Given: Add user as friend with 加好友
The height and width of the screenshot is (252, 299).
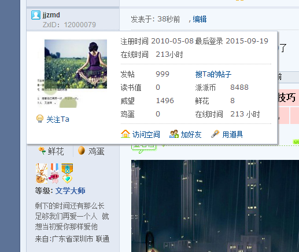Looking at the screenshot, I should tap(191, 134).
